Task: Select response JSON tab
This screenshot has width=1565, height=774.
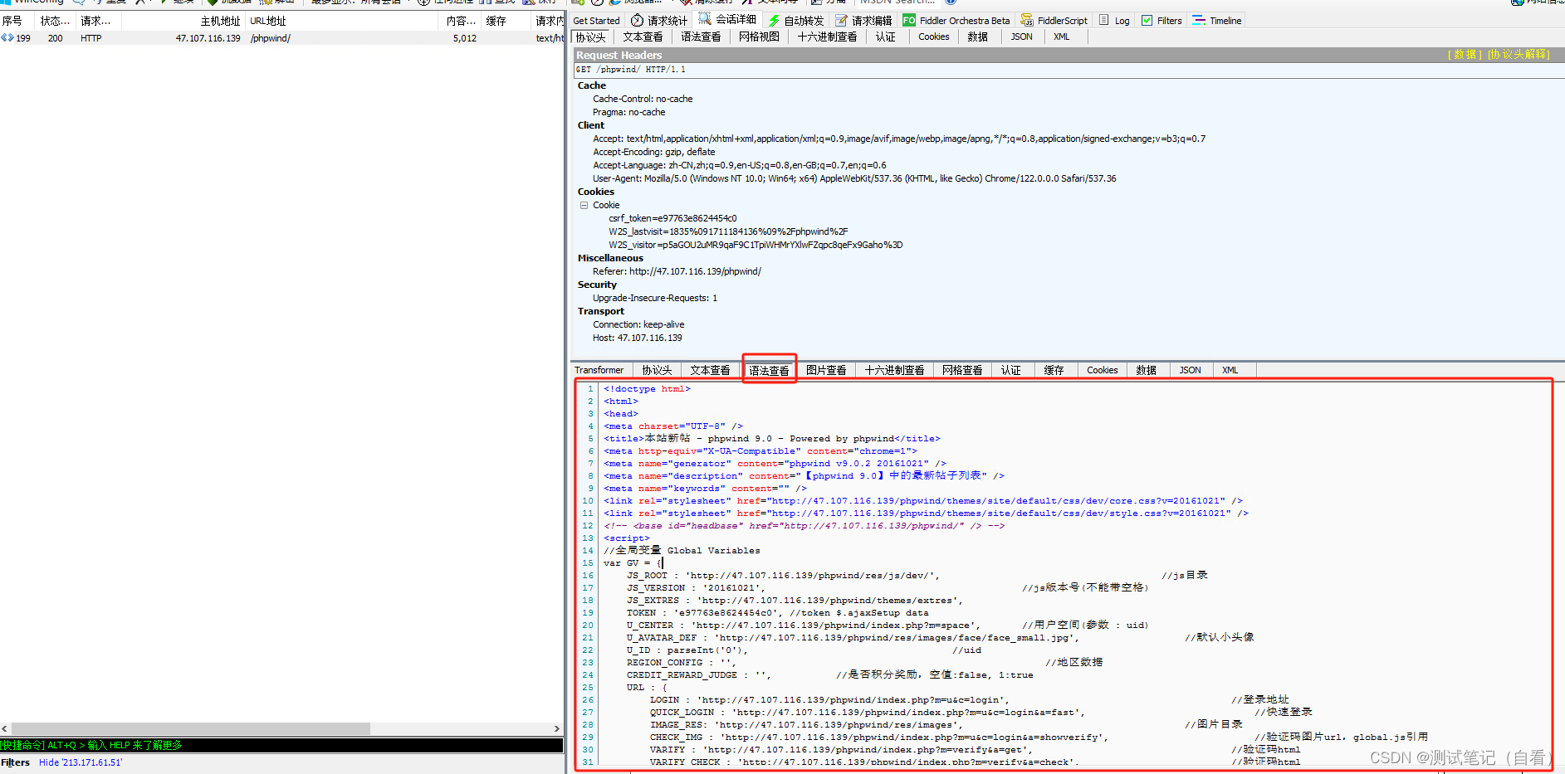Action: coord(1190,370)
